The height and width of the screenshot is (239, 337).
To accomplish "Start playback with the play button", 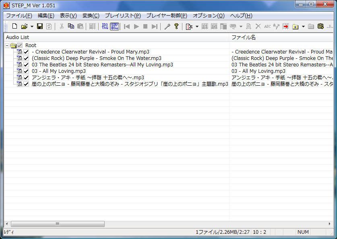I will tap(136, 27).
